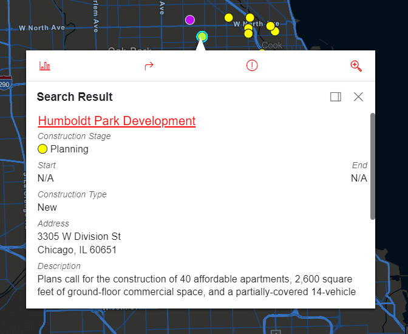Click the description text about 40 apartments
Viewport: 408px width, 334px height.
pyautogui.click(x=194, y=285)
